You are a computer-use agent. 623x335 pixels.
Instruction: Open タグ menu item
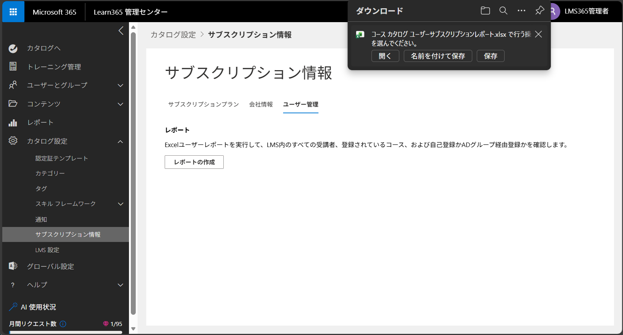pos(41,189)
